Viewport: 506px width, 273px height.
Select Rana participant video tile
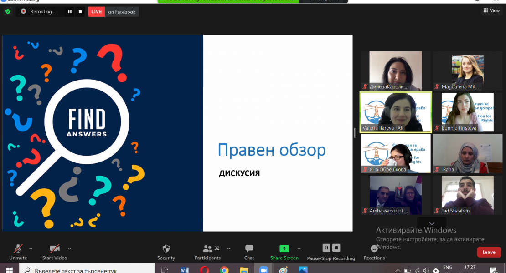468,154
